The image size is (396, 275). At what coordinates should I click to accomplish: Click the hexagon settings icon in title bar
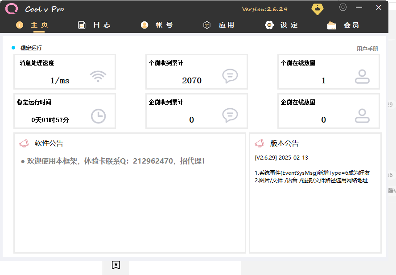(343, 7)
